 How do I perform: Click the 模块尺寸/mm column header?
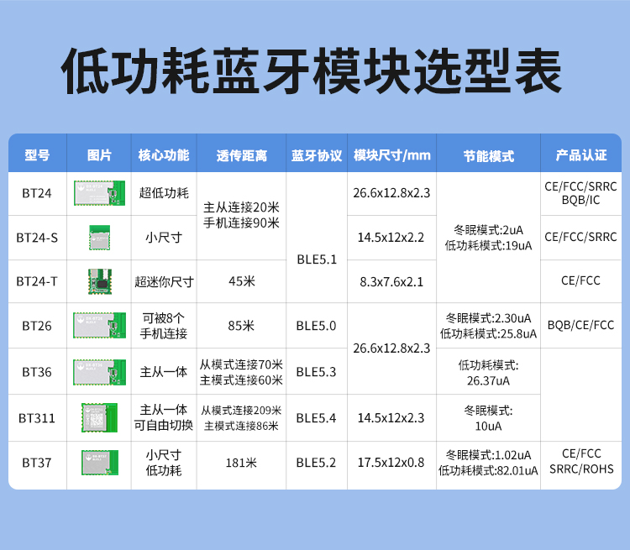391,155
